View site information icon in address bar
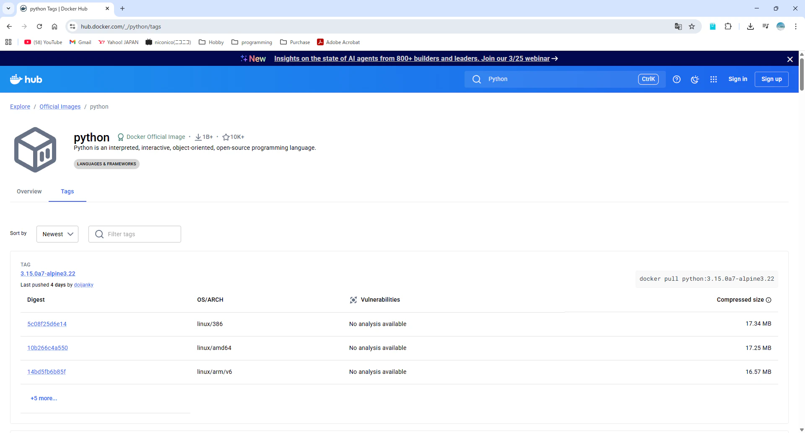The image size is (805, 433). point(73,26)
